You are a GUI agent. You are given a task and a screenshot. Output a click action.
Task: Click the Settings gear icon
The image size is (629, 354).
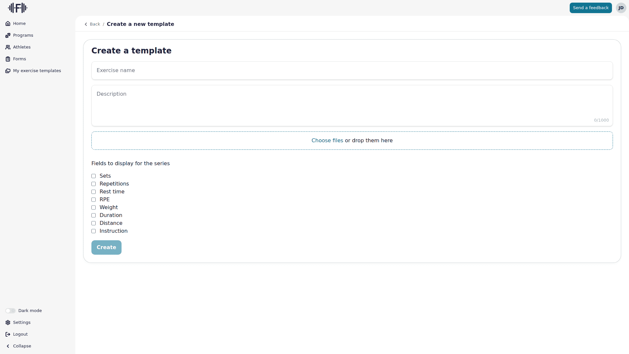pos(8,323)
